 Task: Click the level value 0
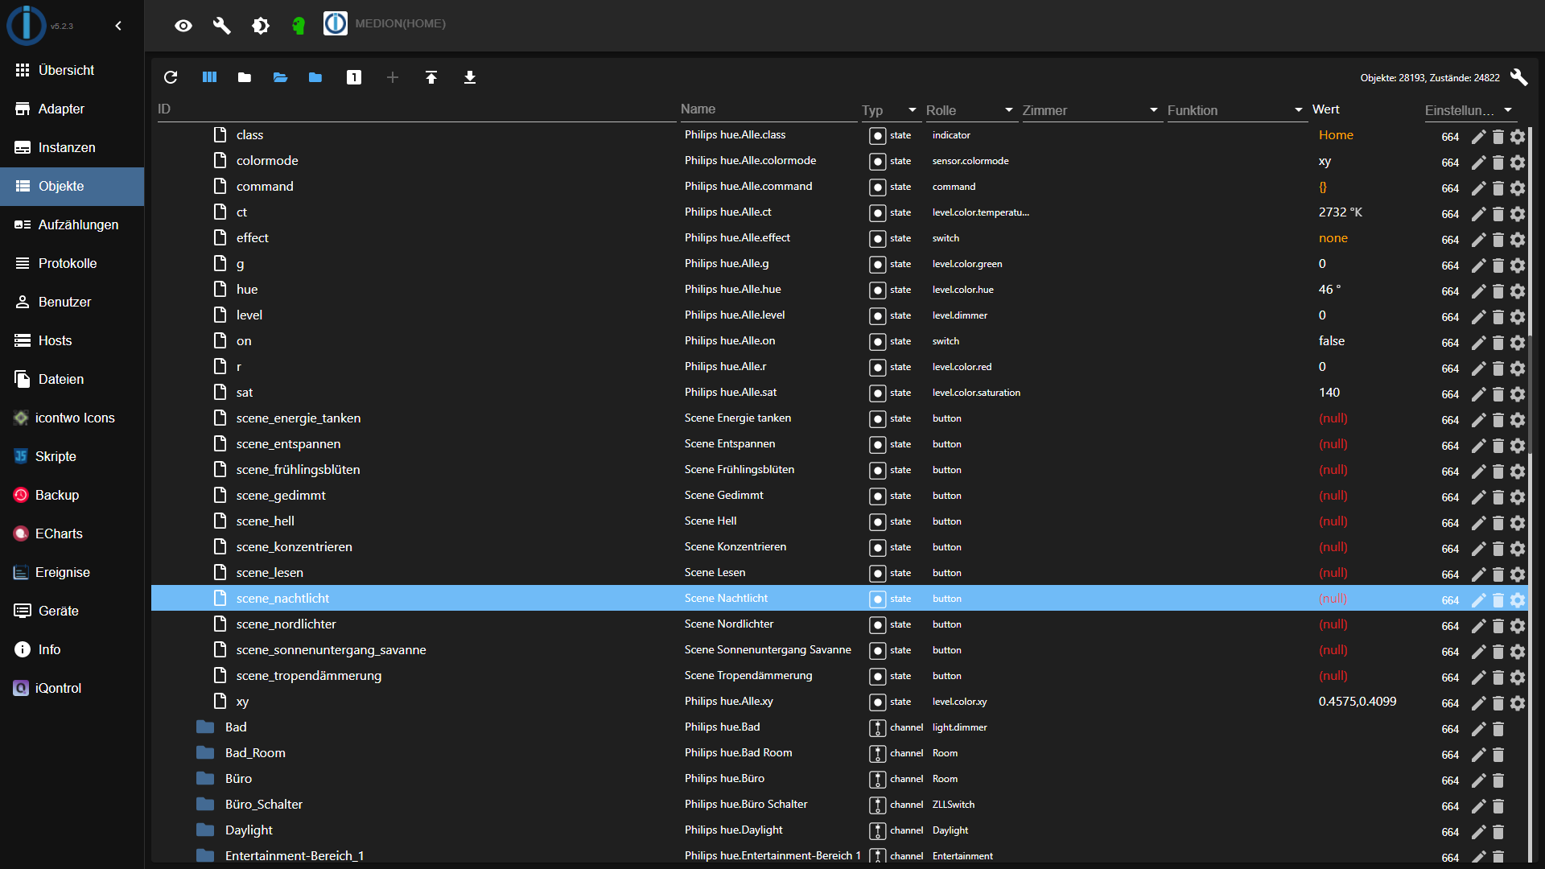tap(1322, 315)
